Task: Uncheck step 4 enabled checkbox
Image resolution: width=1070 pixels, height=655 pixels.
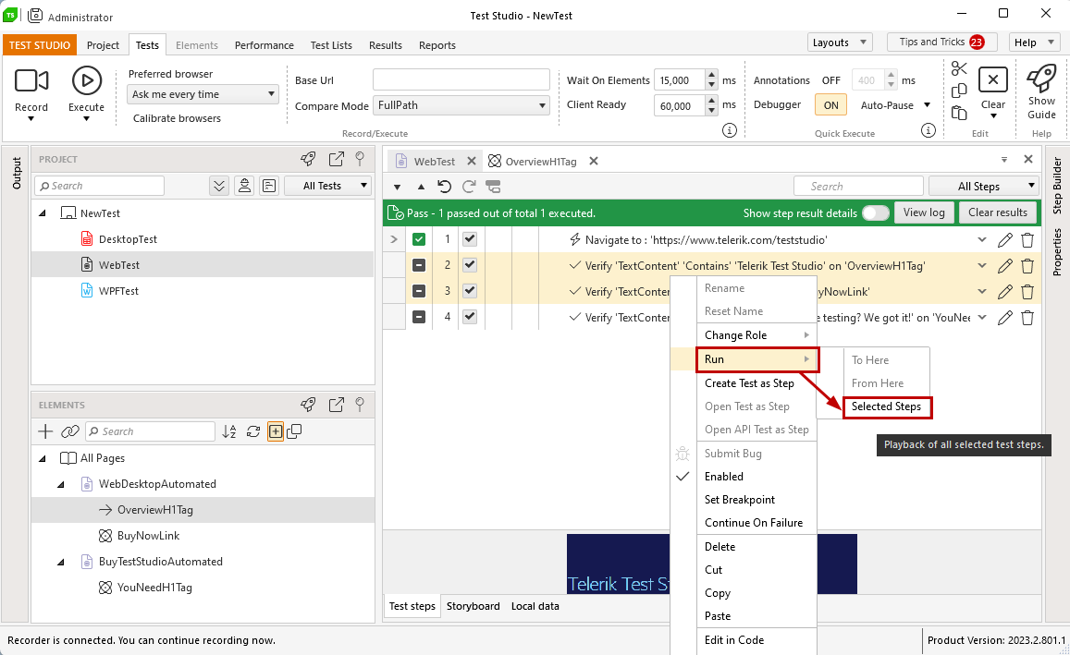Action: coord(470,317)
